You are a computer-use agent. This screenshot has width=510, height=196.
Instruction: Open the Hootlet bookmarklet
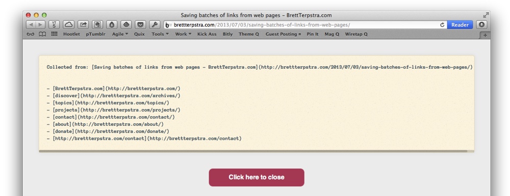click(71, 34)
